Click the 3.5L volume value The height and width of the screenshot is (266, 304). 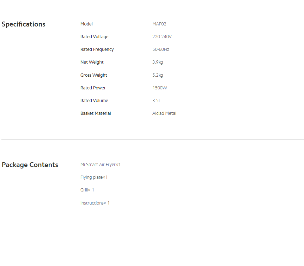tap(157, 101)
